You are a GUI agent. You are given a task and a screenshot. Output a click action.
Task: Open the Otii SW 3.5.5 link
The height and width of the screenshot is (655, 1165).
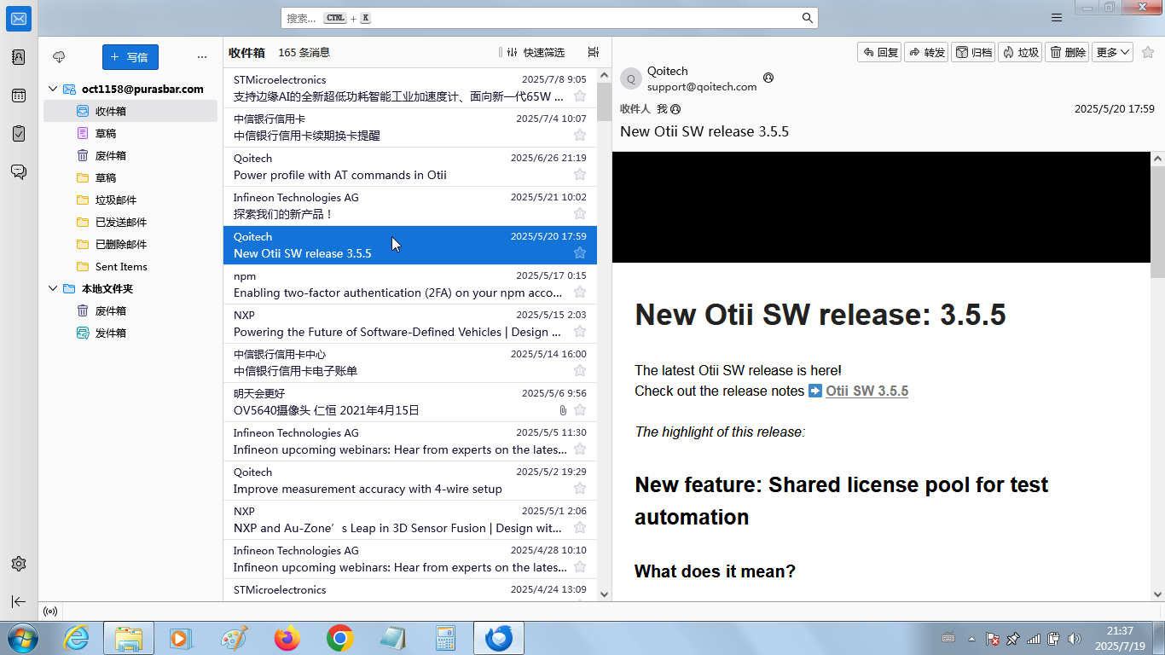coord(867,391)
